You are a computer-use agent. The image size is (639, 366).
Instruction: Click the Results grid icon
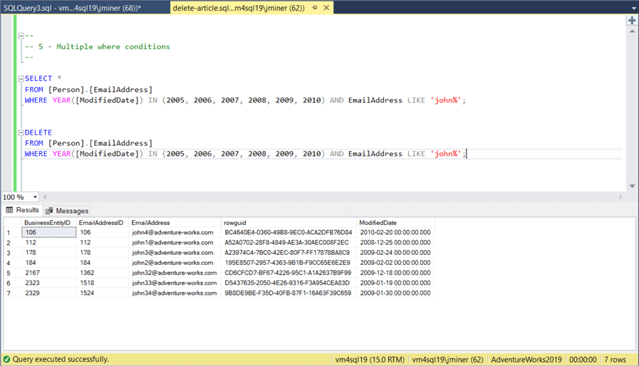[x=9, y=210]
